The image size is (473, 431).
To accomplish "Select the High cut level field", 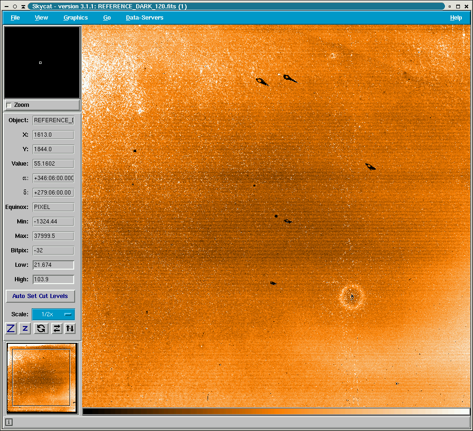I will click(53, 279).
